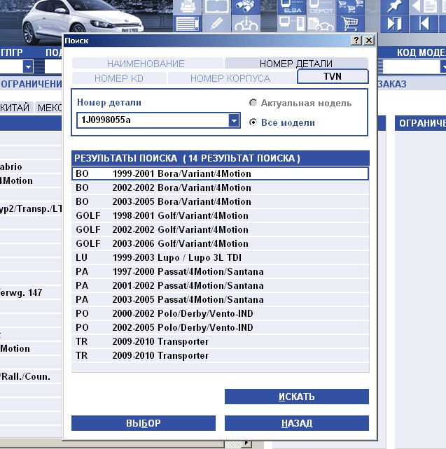This screenshot has width=446, height=449.
Task: Open the parts list icon
Action: pyautogui.click(x=188, y=24)
